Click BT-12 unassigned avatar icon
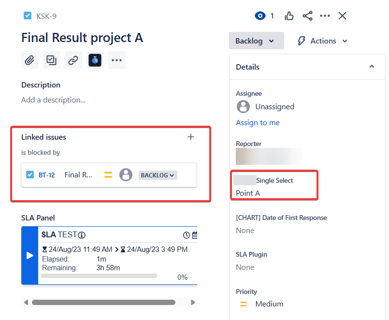 (126, 175)
